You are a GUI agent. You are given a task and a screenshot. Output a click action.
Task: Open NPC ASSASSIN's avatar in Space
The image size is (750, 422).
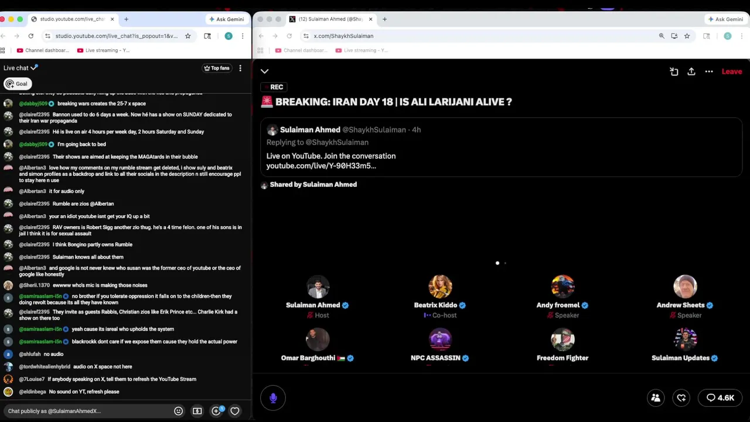pyautogui.click(x=440, y=340)
